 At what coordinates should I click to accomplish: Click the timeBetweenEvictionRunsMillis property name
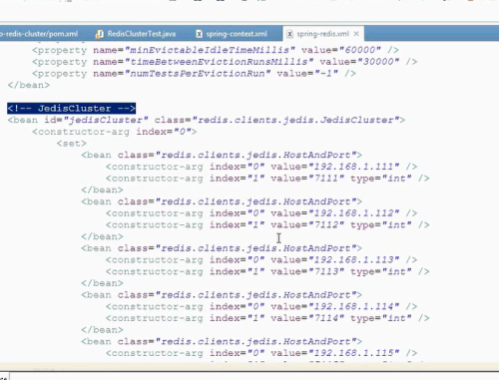coord(219,62)
